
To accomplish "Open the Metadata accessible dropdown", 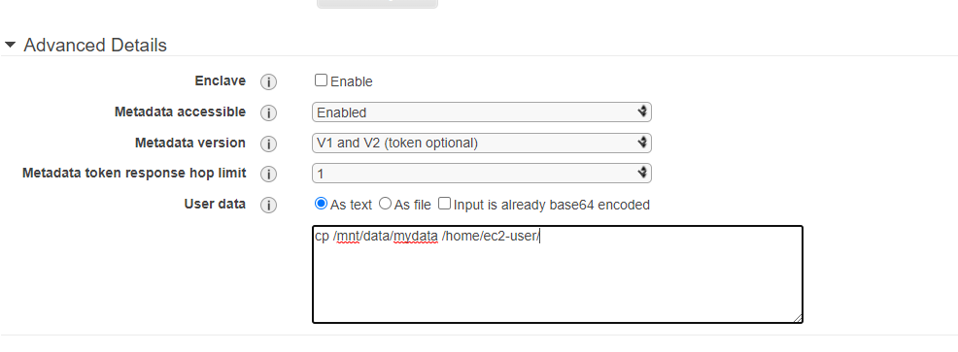I will click(x=482, y=112).
